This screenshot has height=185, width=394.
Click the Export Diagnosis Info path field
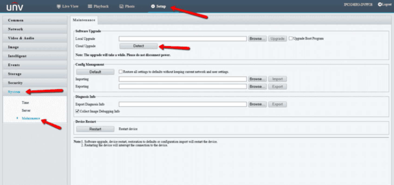pyautogui.click(x=183, y=104)
